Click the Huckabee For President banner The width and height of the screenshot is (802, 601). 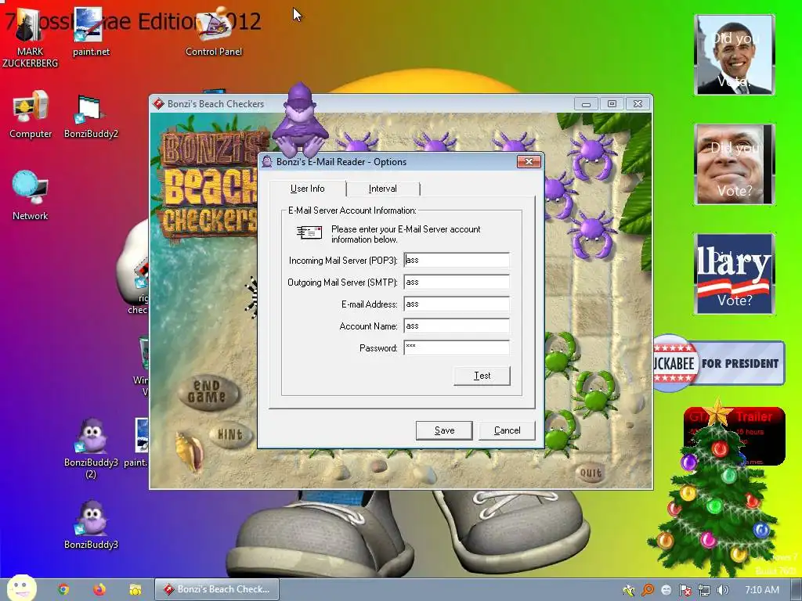pos(719,363)
